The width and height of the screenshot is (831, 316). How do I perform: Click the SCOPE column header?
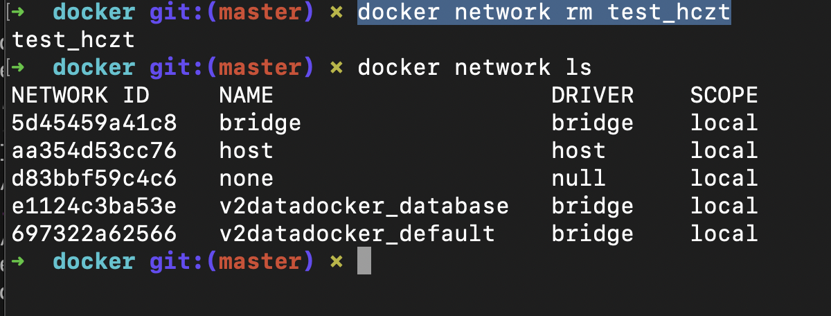pos(724,95)
